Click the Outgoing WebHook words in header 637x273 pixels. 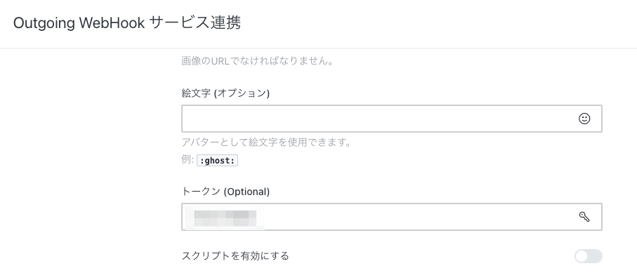pyautogui.click(x=79, y=24)
